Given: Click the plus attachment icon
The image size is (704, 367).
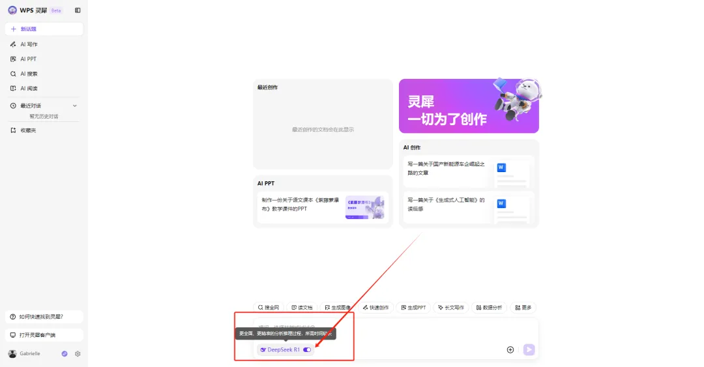Looking at the screenshot, I should point(510,350).
